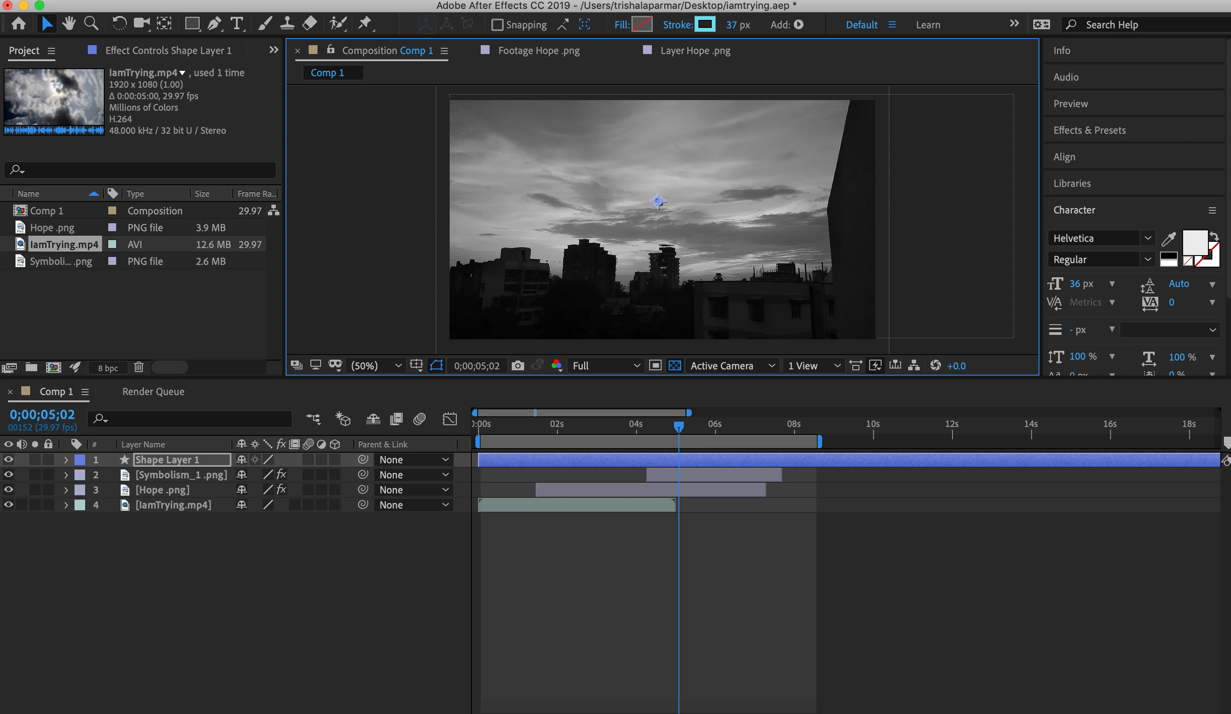The width and height of the screenshot is (1231, 714).
Task: Select the Hand tool
Action: point(69,24)
